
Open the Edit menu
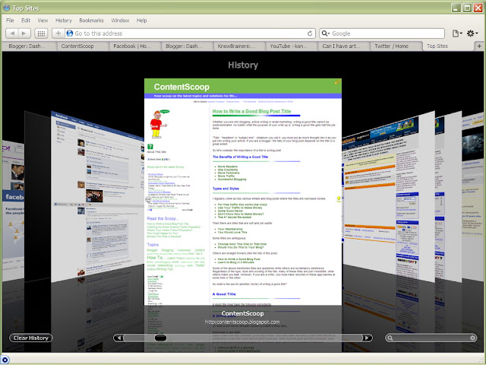[26, 21]
